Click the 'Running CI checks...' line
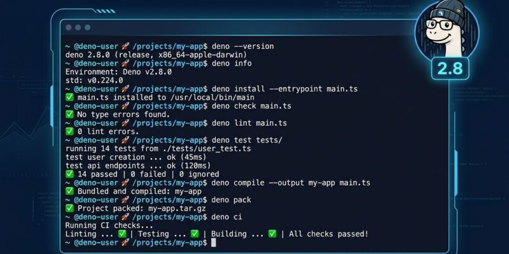 click(x=109, y=225)
